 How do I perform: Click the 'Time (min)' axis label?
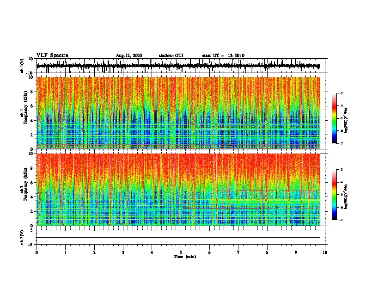click(185, 257)
